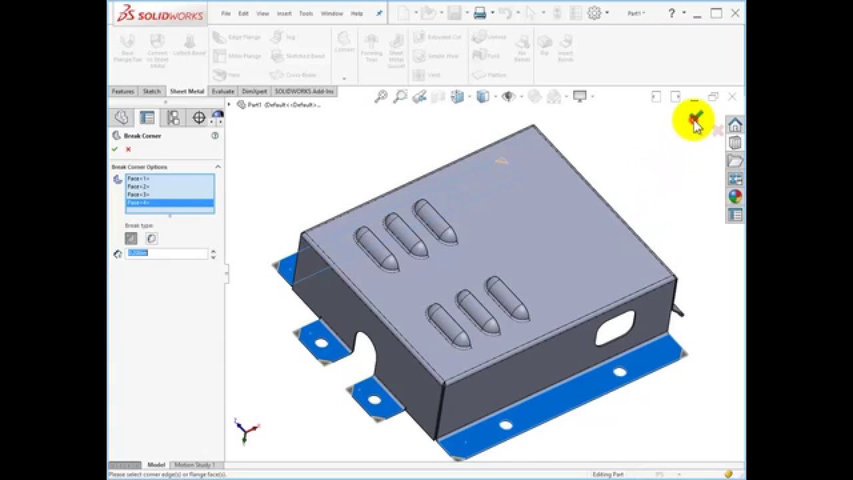Switch to the Evaluate ribbon tab
Viewport: 853px width, 480px height.
[223, 91]
